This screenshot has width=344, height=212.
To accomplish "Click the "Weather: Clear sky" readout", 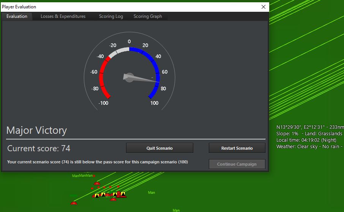I will 309,147.
